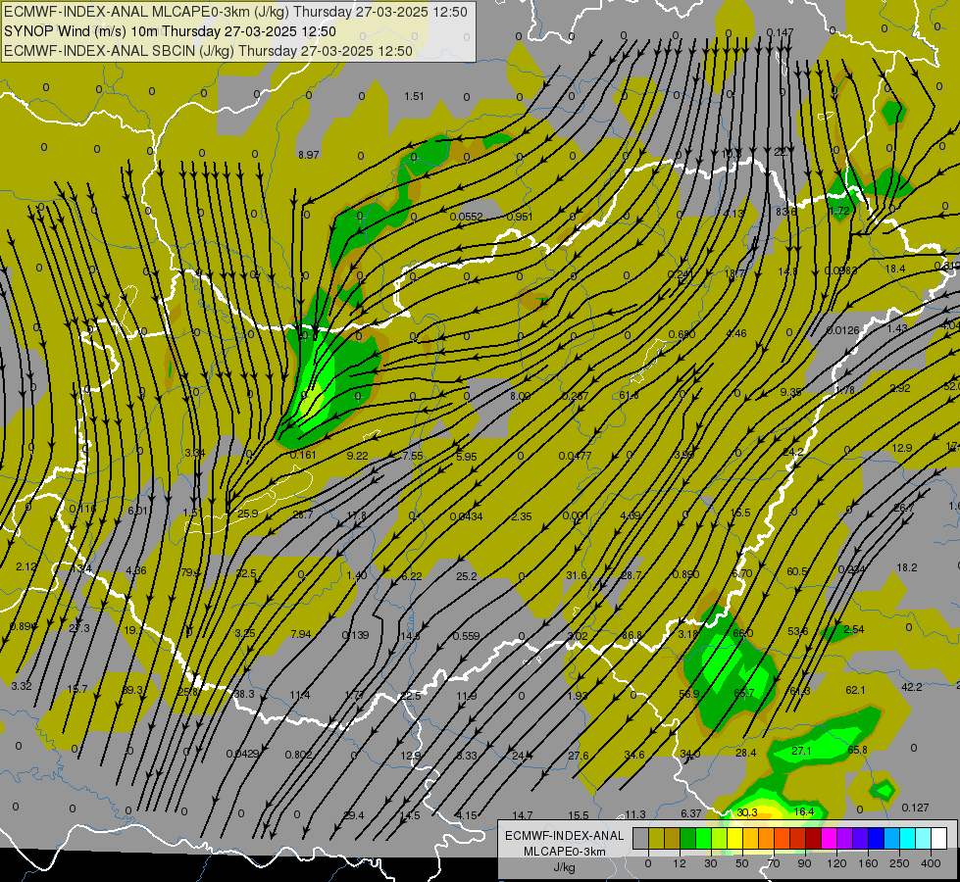Viewport: 960px width, 882px height.
Task: Click the 'J/kg' unit label in legend
Action: pyautogui.click(x=565, y=867)
